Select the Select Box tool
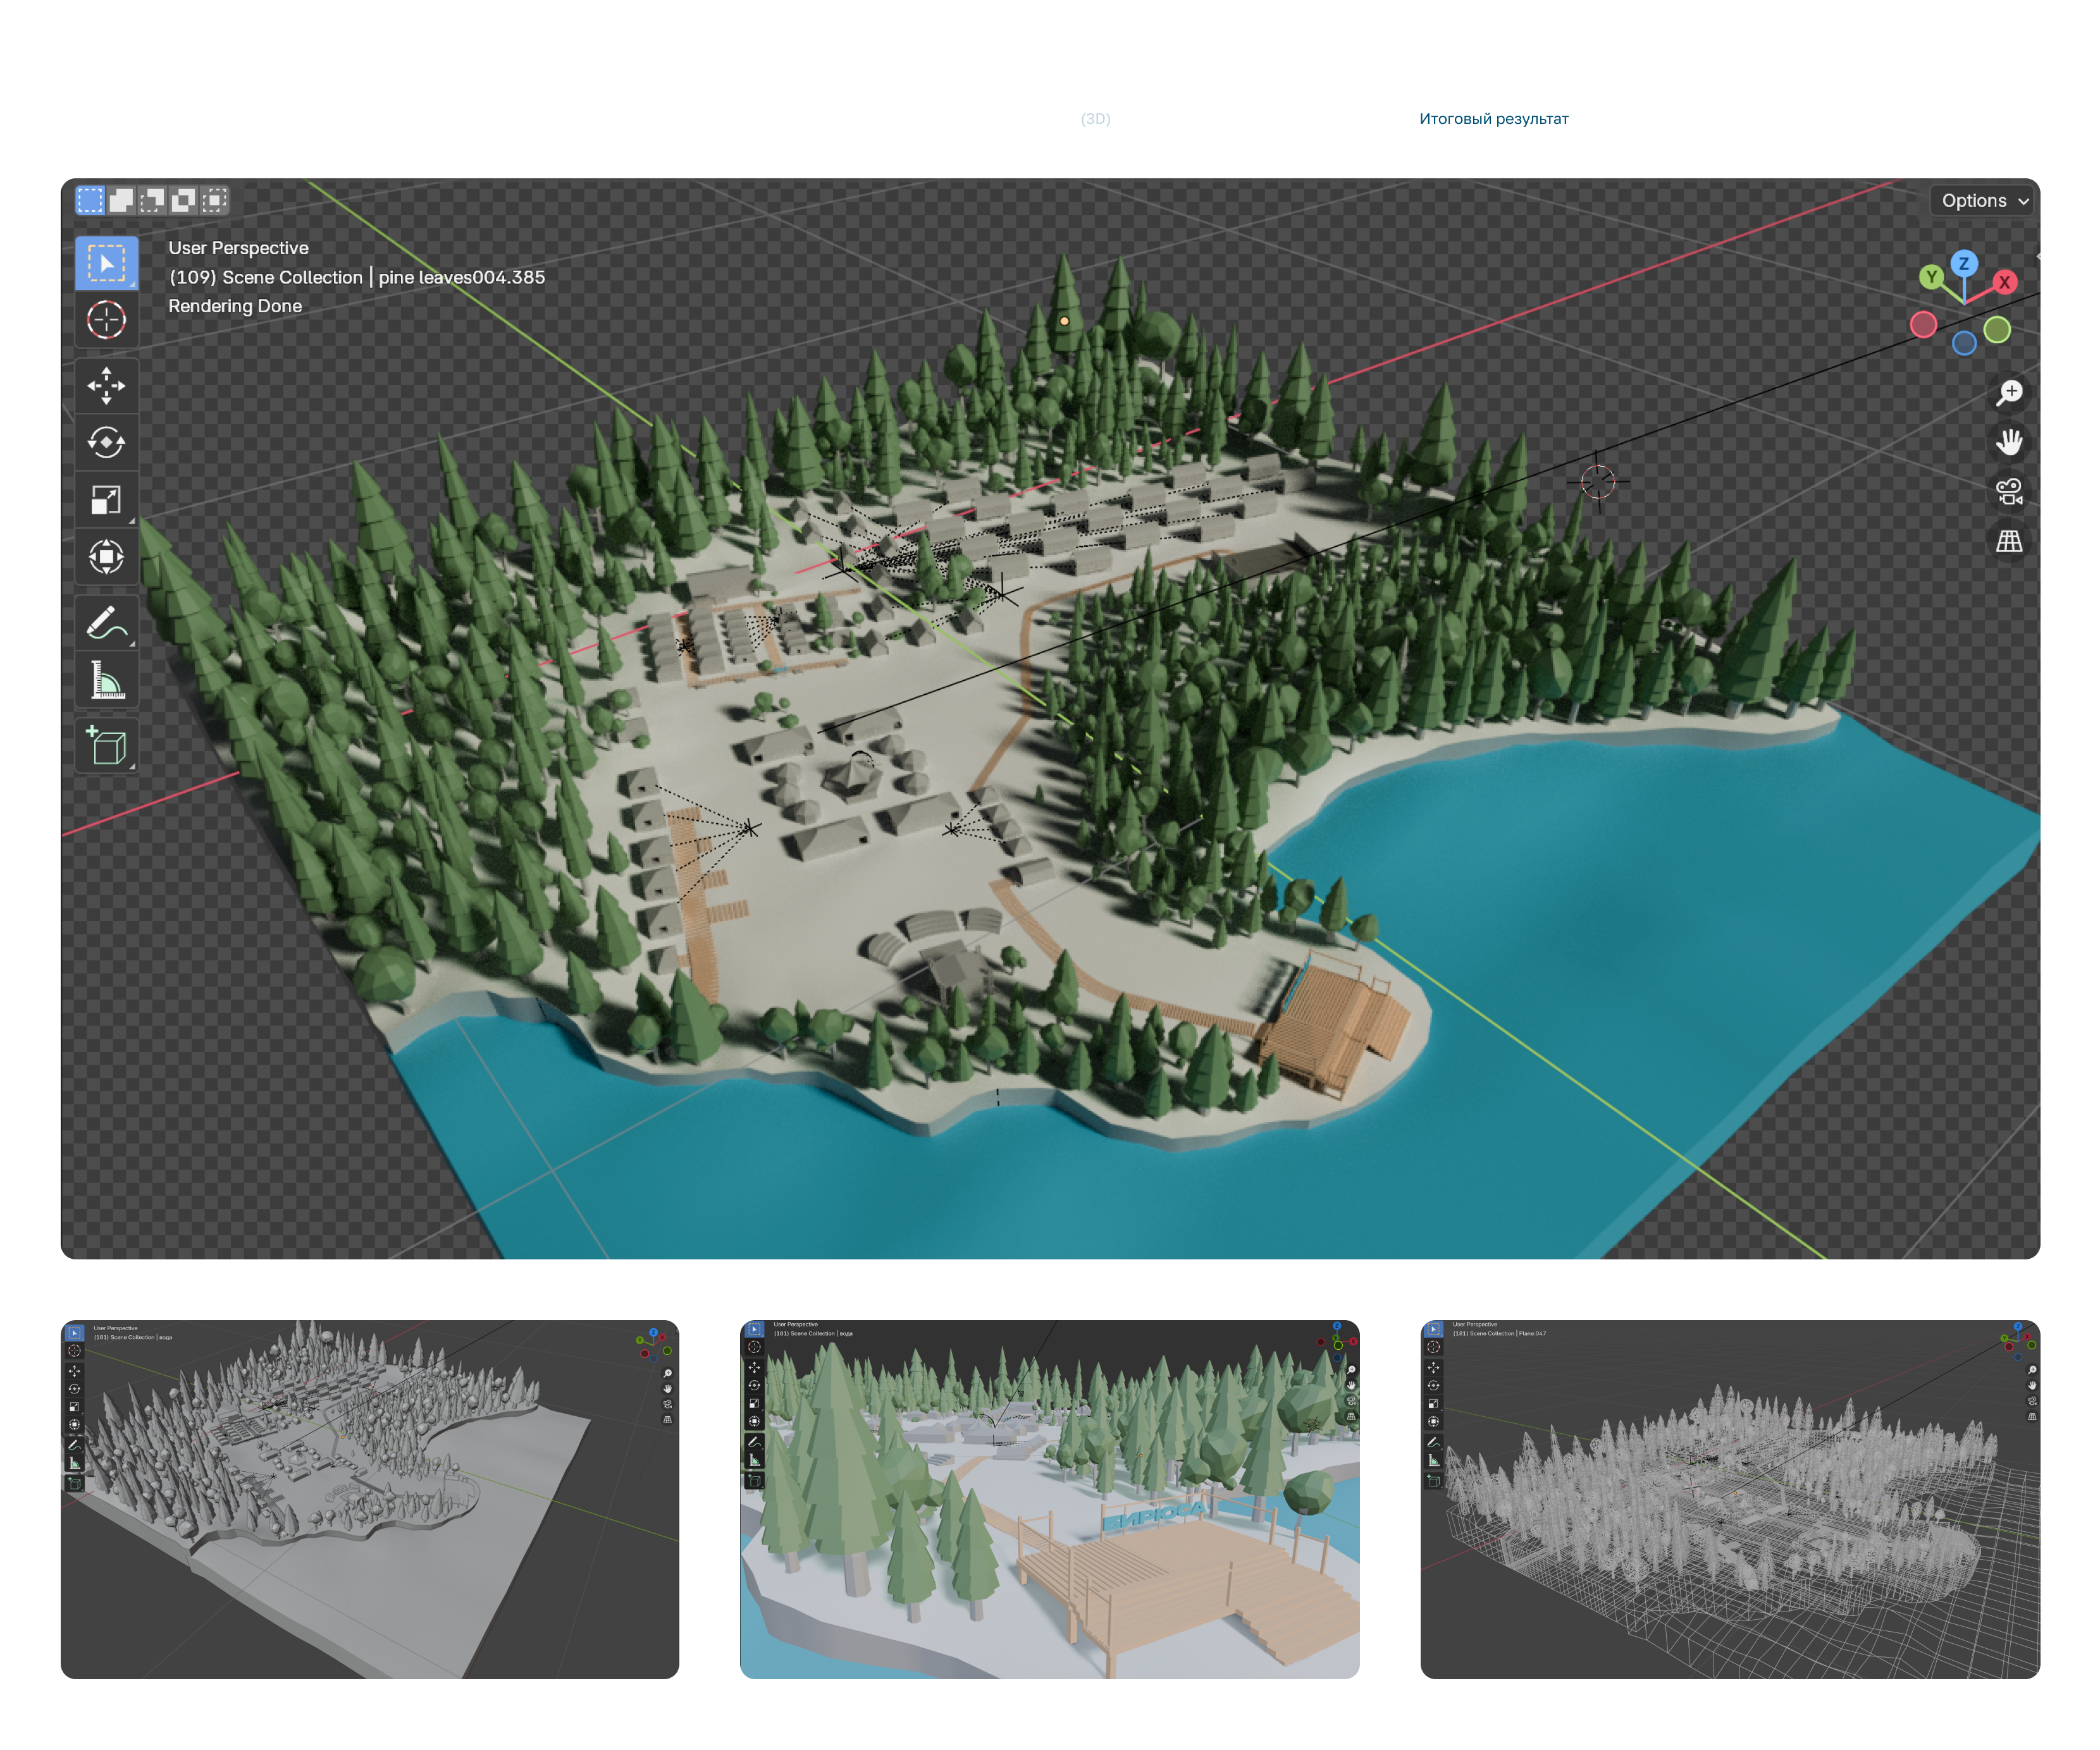 (106, 263)
